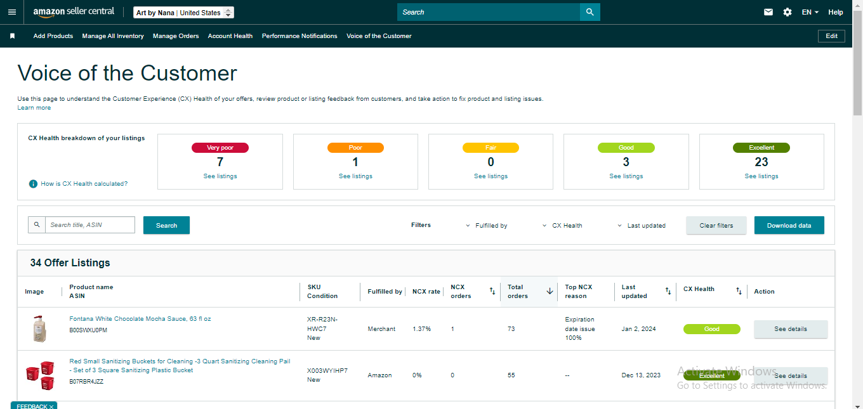
Task: Open Red Small Sanitizing Buckets product link
Action: tap(180, 366)
